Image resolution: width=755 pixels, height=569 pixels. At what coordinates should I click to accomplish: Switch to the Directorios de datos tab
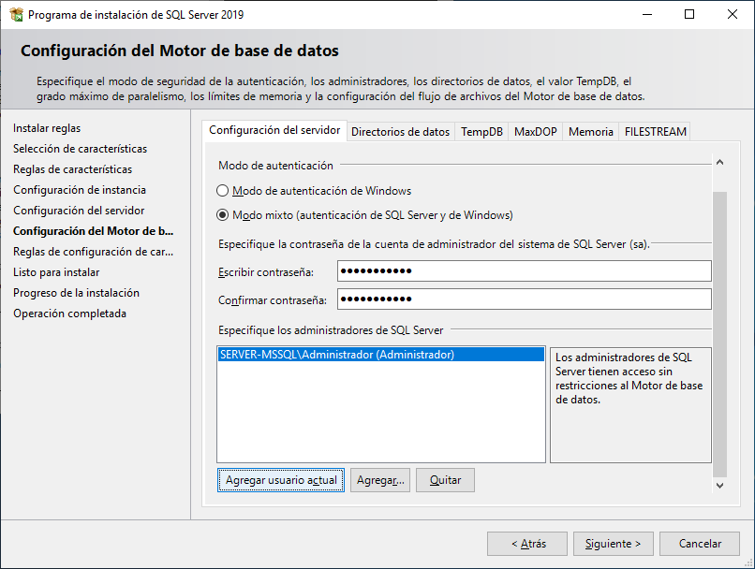(x=400, y=132)
